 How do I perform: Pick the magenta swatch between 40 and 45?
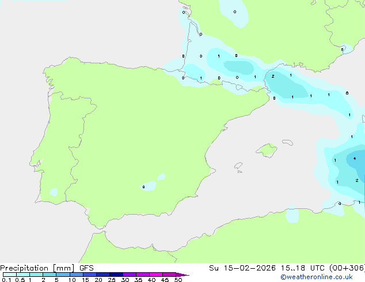click(x=156, y=275)
